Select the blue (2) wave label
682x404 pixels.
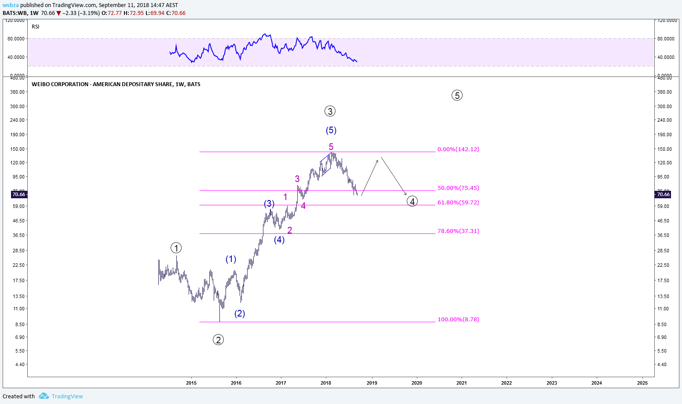240,313
